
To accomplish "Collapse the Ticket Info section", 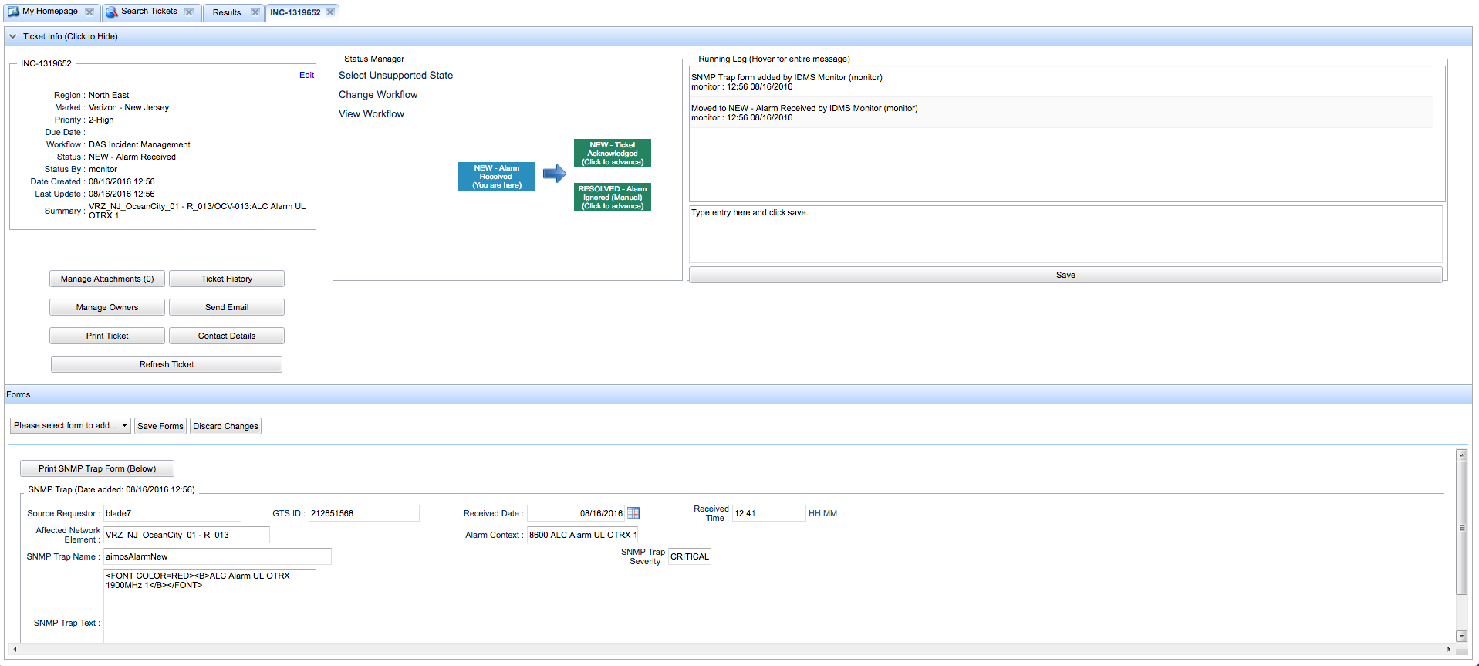I will pos(13,36).
